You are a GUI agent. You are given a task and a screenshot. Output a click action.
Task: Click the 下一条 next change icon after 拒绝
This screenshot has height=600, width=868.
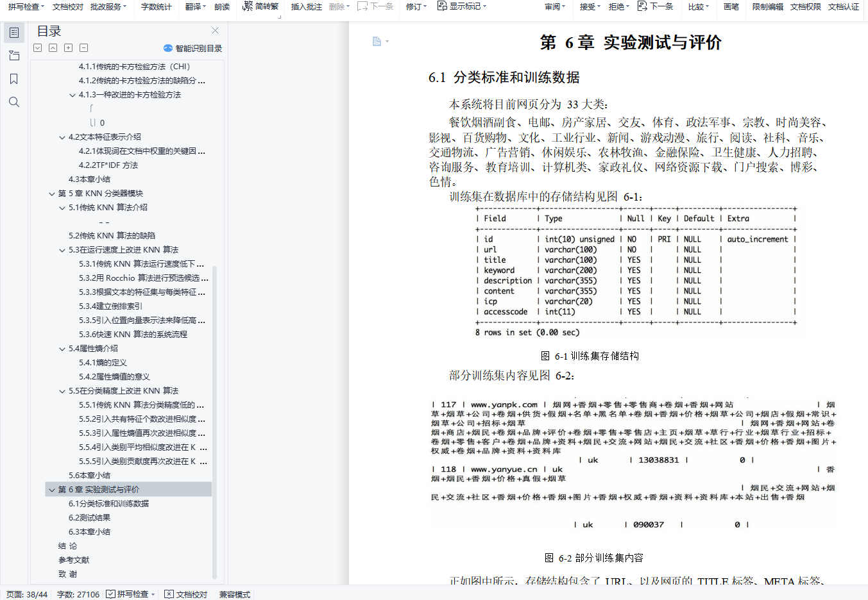655,6
